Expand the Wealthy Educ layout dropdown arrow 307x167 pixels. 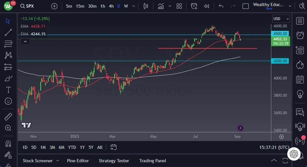click(x=290, y=6)
